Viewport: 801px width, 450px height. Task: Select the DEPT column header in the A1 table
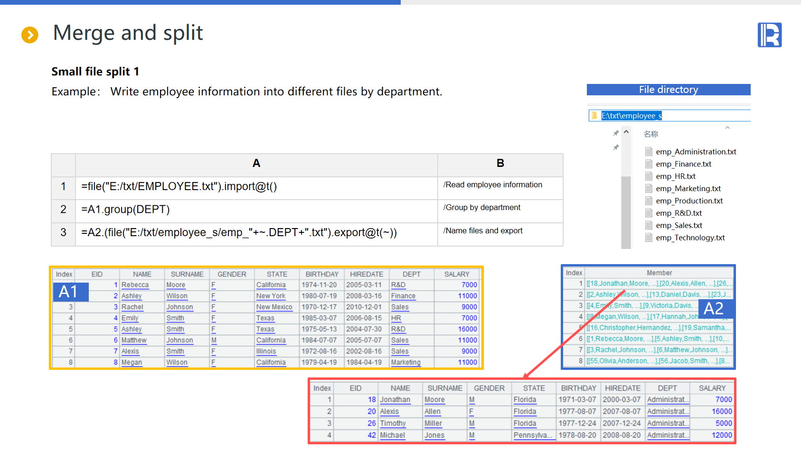pos(411,274)
